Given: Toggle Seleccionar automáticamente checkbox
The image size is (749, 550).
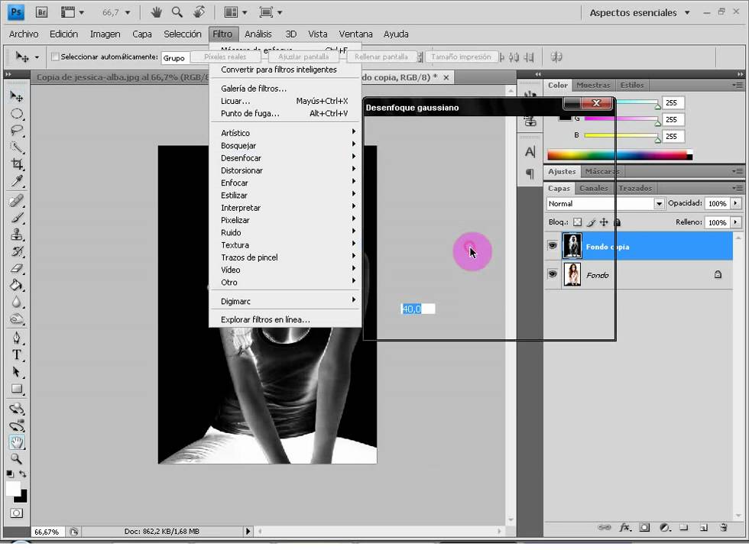Looking at the screenshot, I should [x=55, y=57].
